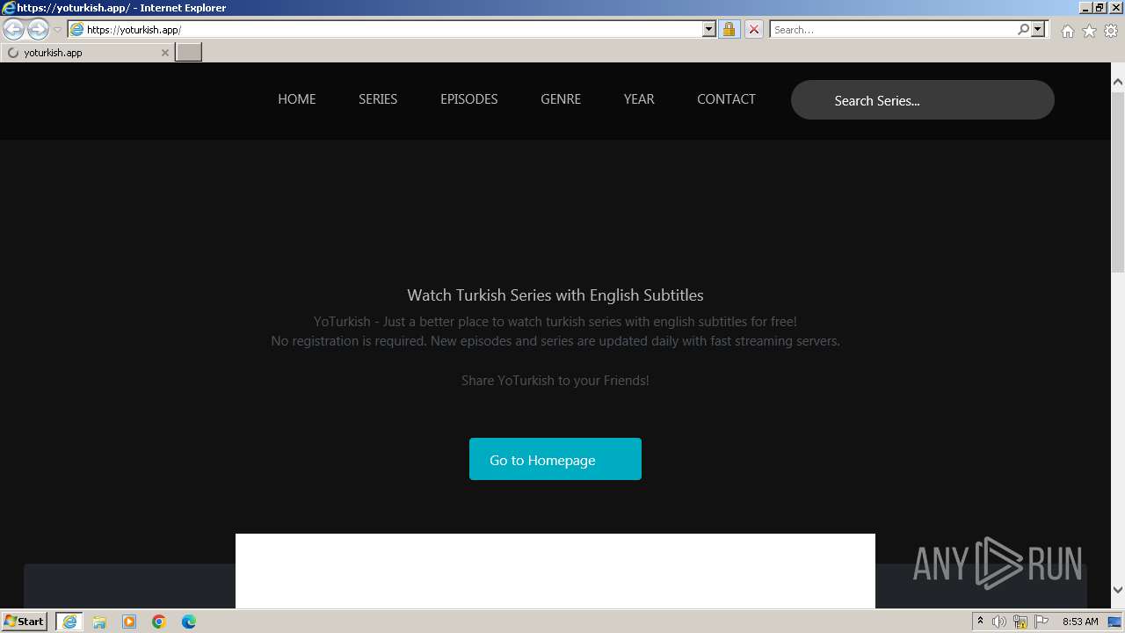Select the yoturkish.app tab

(87, 53)
